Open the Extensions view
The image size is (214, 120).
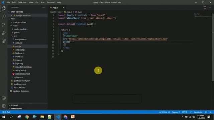tap(4, 41)
